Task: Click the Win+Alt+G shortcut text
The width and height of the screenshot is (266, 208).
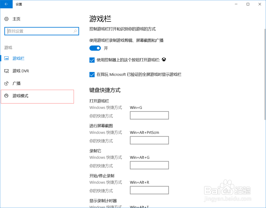Action: tap(140, 157)
